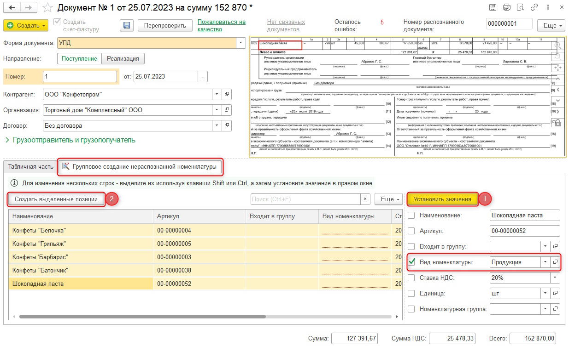Viewport: 569px width, 346px height.
Task: Tick the Номенклатурная группа checkbox
Action: (x=411, y=309)
